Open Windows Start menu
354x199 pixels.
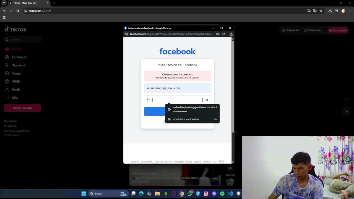(84, 194)
